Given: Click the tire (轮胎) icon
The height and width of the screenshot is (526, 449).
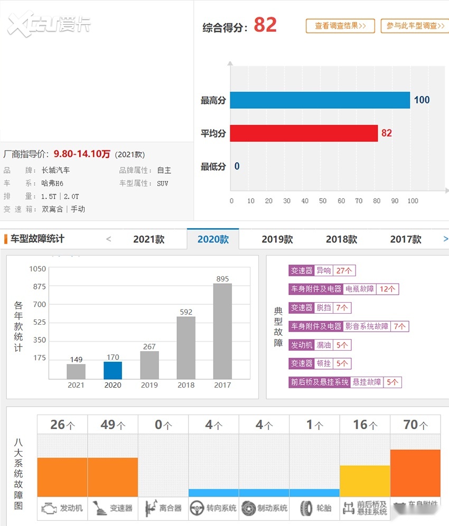Looking at the screenshot, I should coord(306,509).
